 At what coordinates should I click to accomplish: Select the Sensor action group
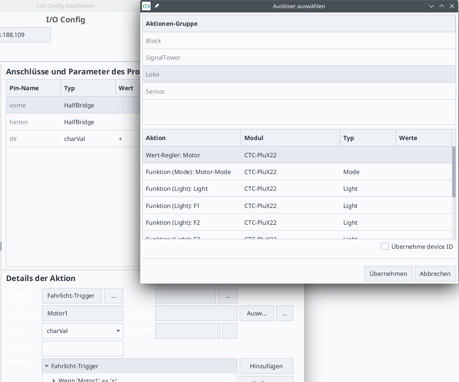tap(299, 92)
